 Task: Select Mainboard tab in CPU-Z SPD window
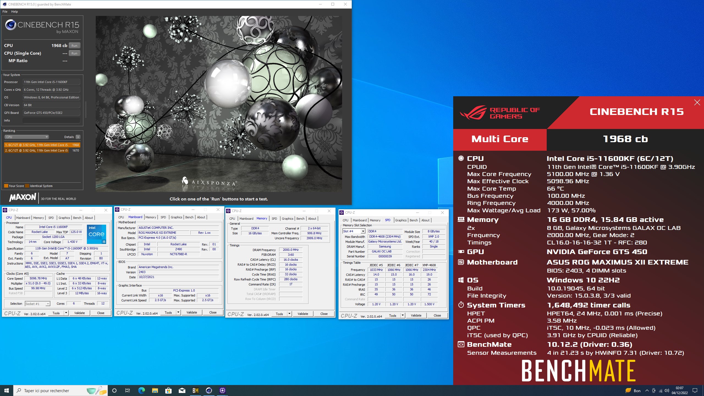(x=360, y=220)
